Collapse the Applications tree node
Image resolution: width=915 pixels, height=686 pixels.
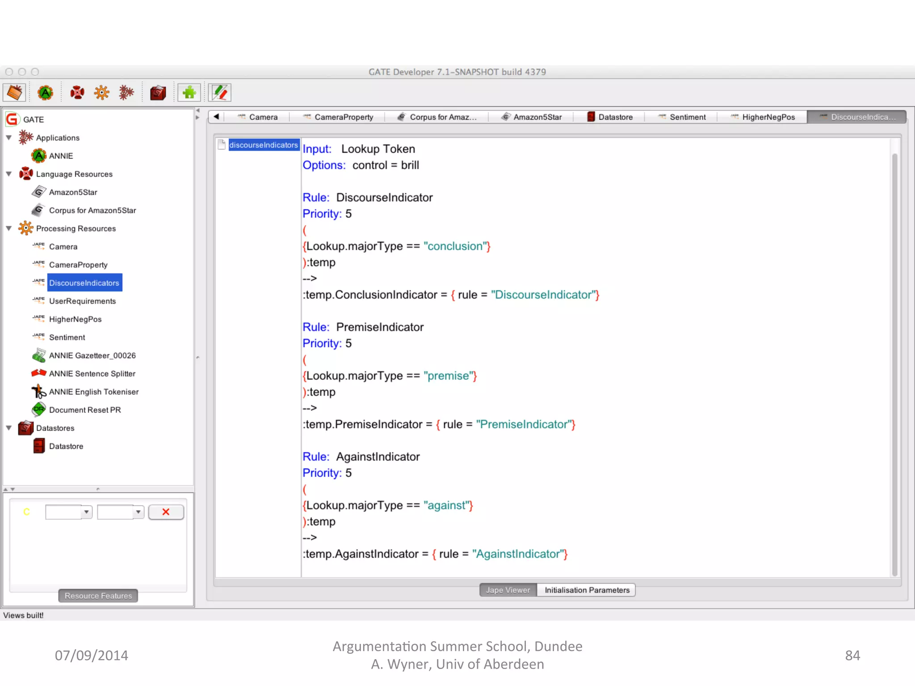tap(9, 138)
